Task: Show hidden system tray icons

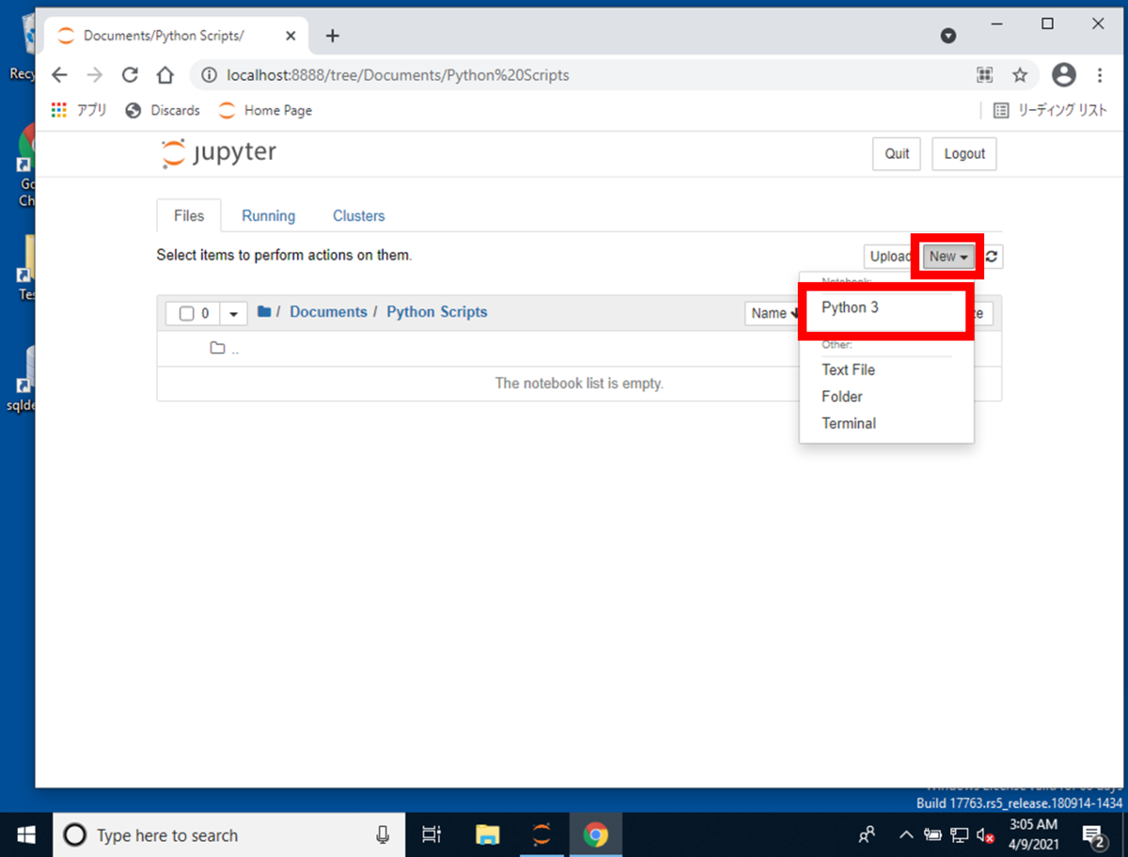Action: pos(906,834)
